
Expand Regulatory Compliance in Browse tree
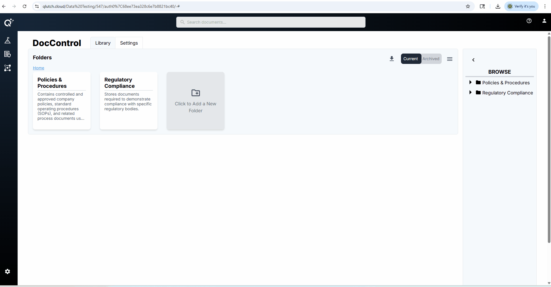pyautogui.click(x=471, y=92)
